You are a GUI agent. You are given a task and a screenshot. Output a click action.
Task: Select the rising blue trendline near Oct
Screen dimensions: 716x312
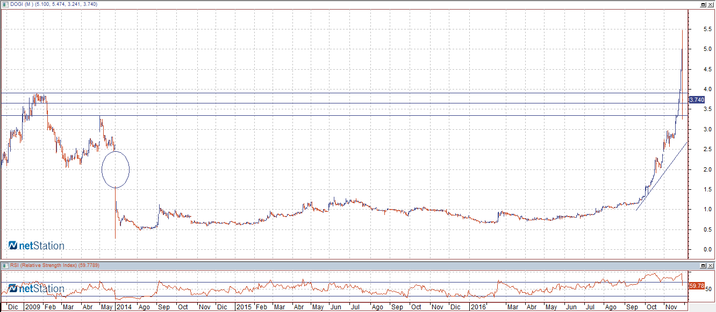click(x=661, y=176)
